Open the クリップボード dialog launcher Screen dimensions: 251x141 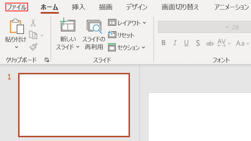(47, 60)
